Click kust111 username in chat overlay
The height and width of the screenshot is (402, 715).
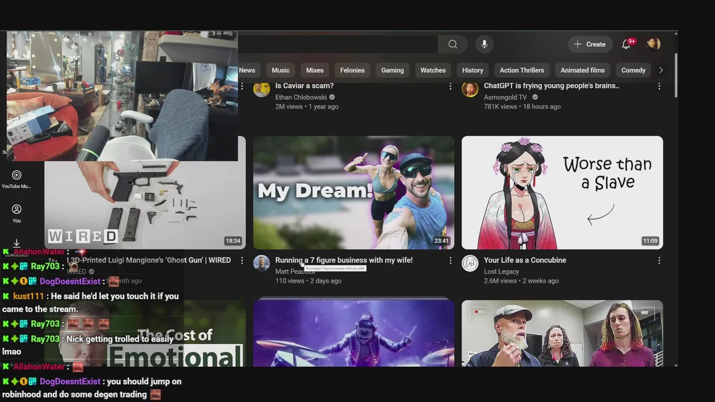(x=28, y=296)
